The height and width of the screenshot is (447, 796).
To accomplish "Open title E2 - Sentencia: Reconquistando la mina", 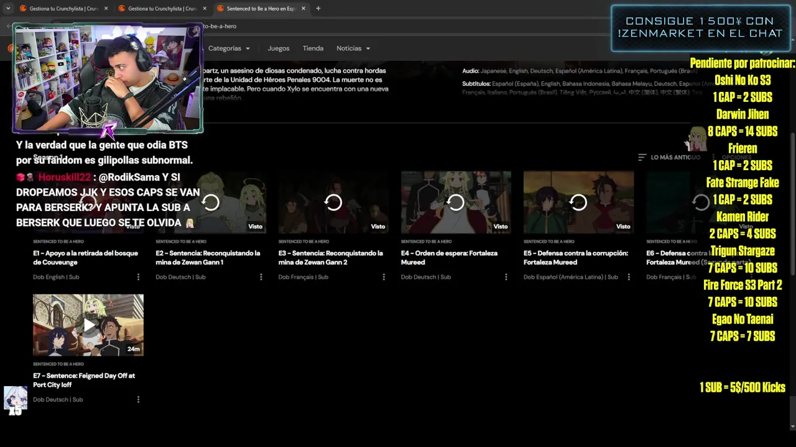I will point(208,258).
